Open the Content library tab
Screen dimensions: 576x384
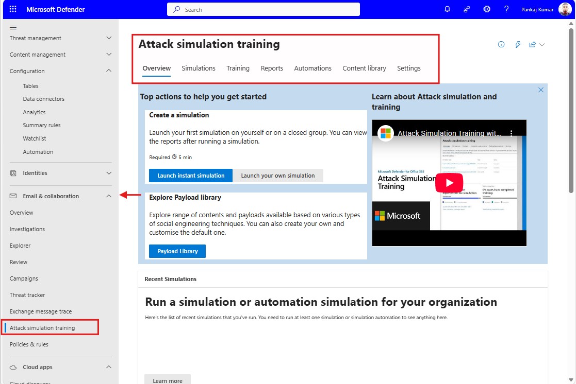pyautogui.click(x=364, y=67)
